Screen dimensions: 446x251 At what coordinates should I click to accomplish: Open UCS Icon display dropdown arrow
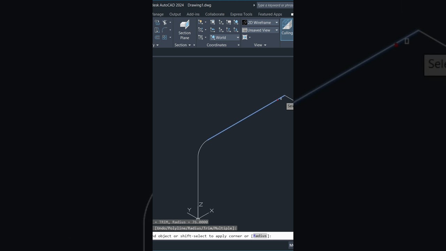pyautogui.click(x=206, y=22)
